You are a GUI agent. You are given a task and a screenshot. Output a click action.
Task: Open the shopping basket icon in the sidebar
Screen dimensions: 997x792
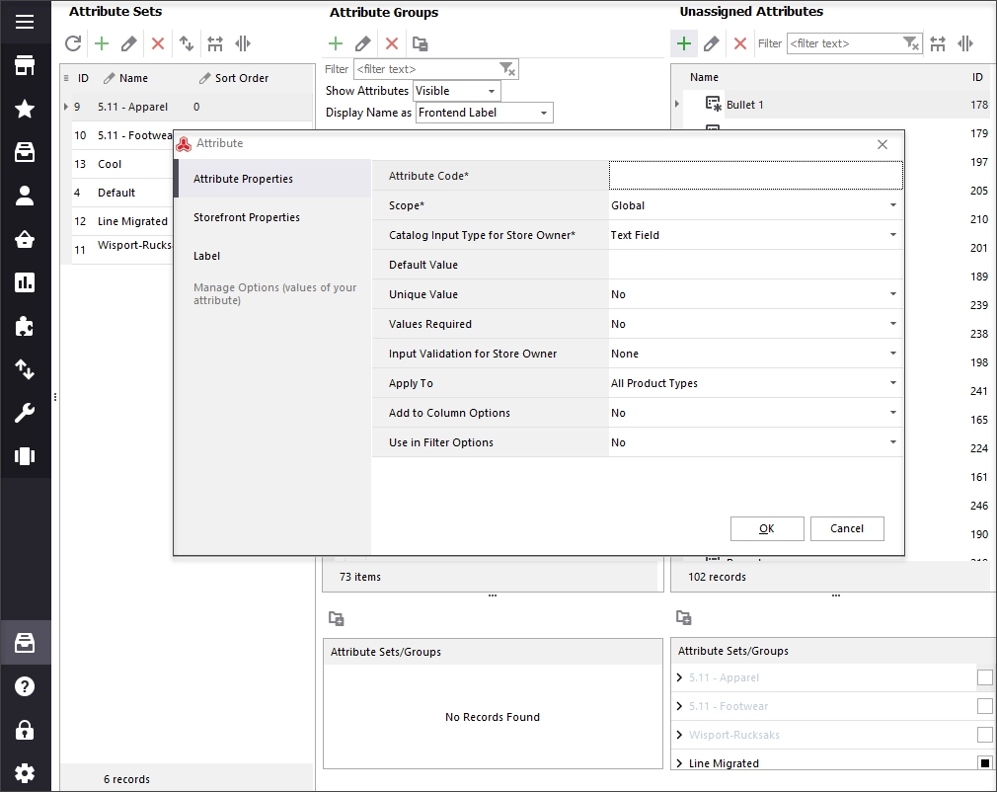[24, 239]
